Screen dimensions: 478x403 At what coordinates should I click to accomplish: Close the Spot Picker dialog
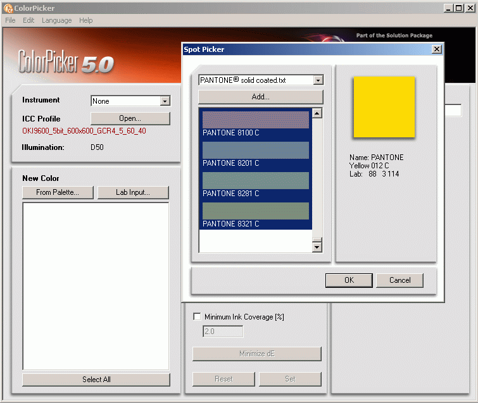click(436, 49)
